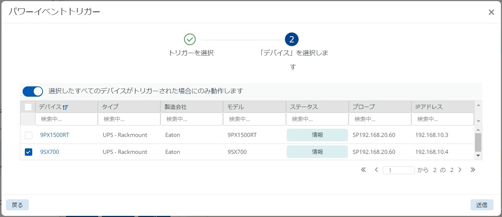Go to the first page of results
502x217 pixels.
point(363,170)
